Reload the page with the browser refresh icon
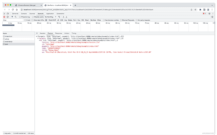217x135 pixels. pos(13,10)
